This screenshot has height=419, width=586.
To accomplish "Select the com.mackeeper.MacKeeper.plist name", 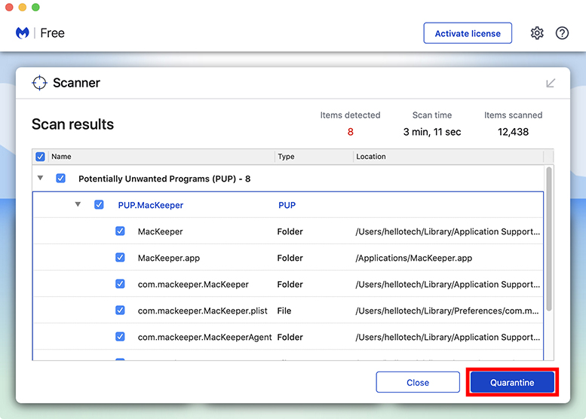I will click(203, 310).
